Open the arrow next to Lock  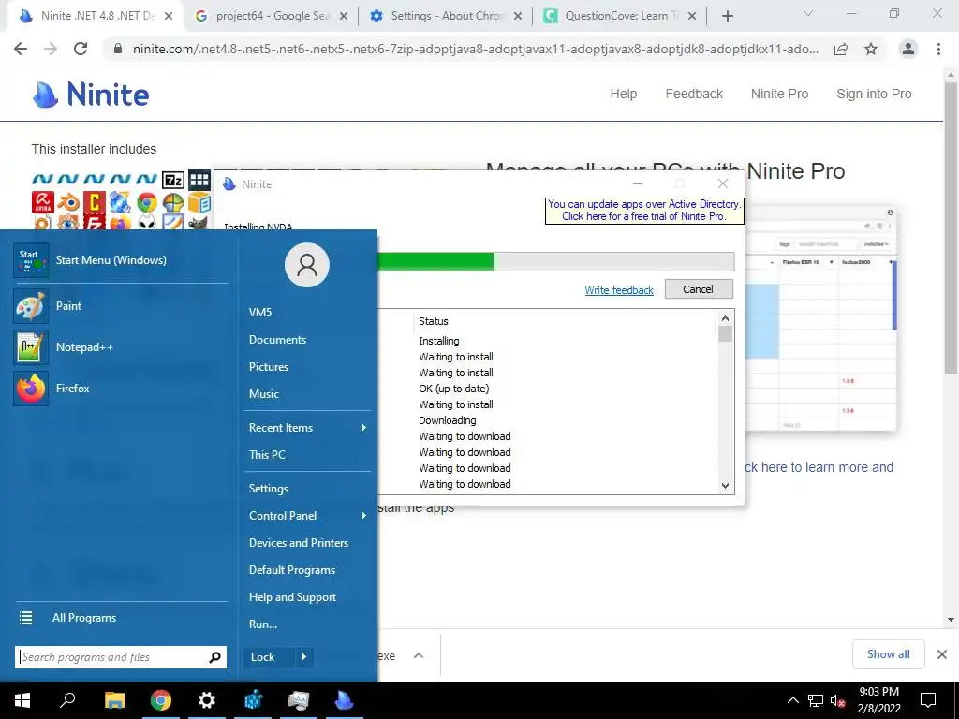coord(304,657)
